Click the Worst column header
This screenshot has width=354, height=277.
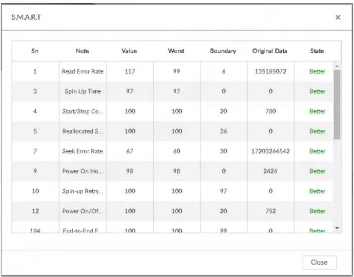coord(176,51)
